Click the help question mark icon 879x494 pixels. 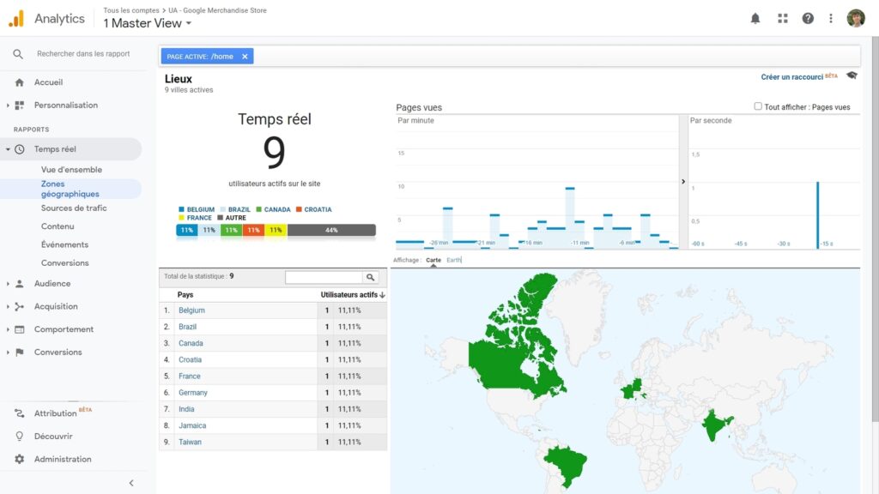click(808, 17)
